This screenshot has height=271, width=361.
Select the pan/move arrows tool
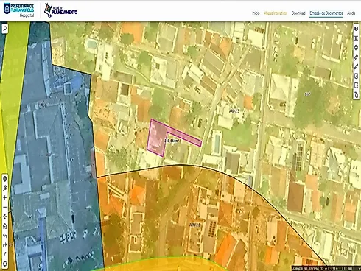pos(4,217)
